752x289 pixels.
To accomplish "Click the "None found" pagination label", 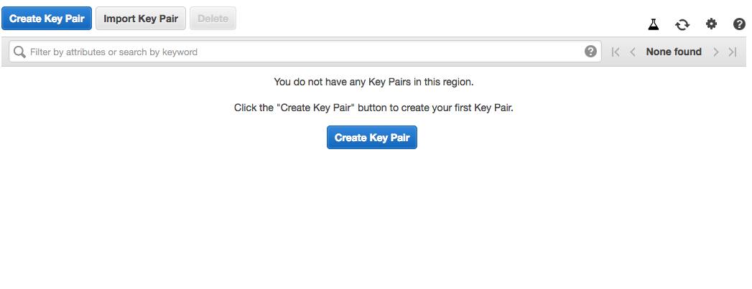I will coord(674,52).
